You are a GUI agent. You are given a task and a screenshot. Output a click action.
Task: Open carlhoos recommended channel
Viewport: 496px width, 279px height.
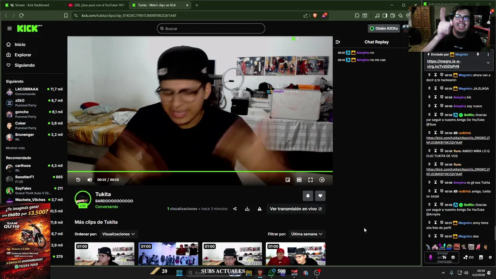[x=34, y=167]
